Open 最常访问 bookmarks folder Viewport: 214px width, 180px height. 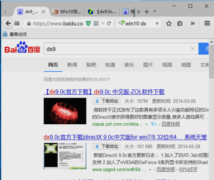click(x=15, y=34)
